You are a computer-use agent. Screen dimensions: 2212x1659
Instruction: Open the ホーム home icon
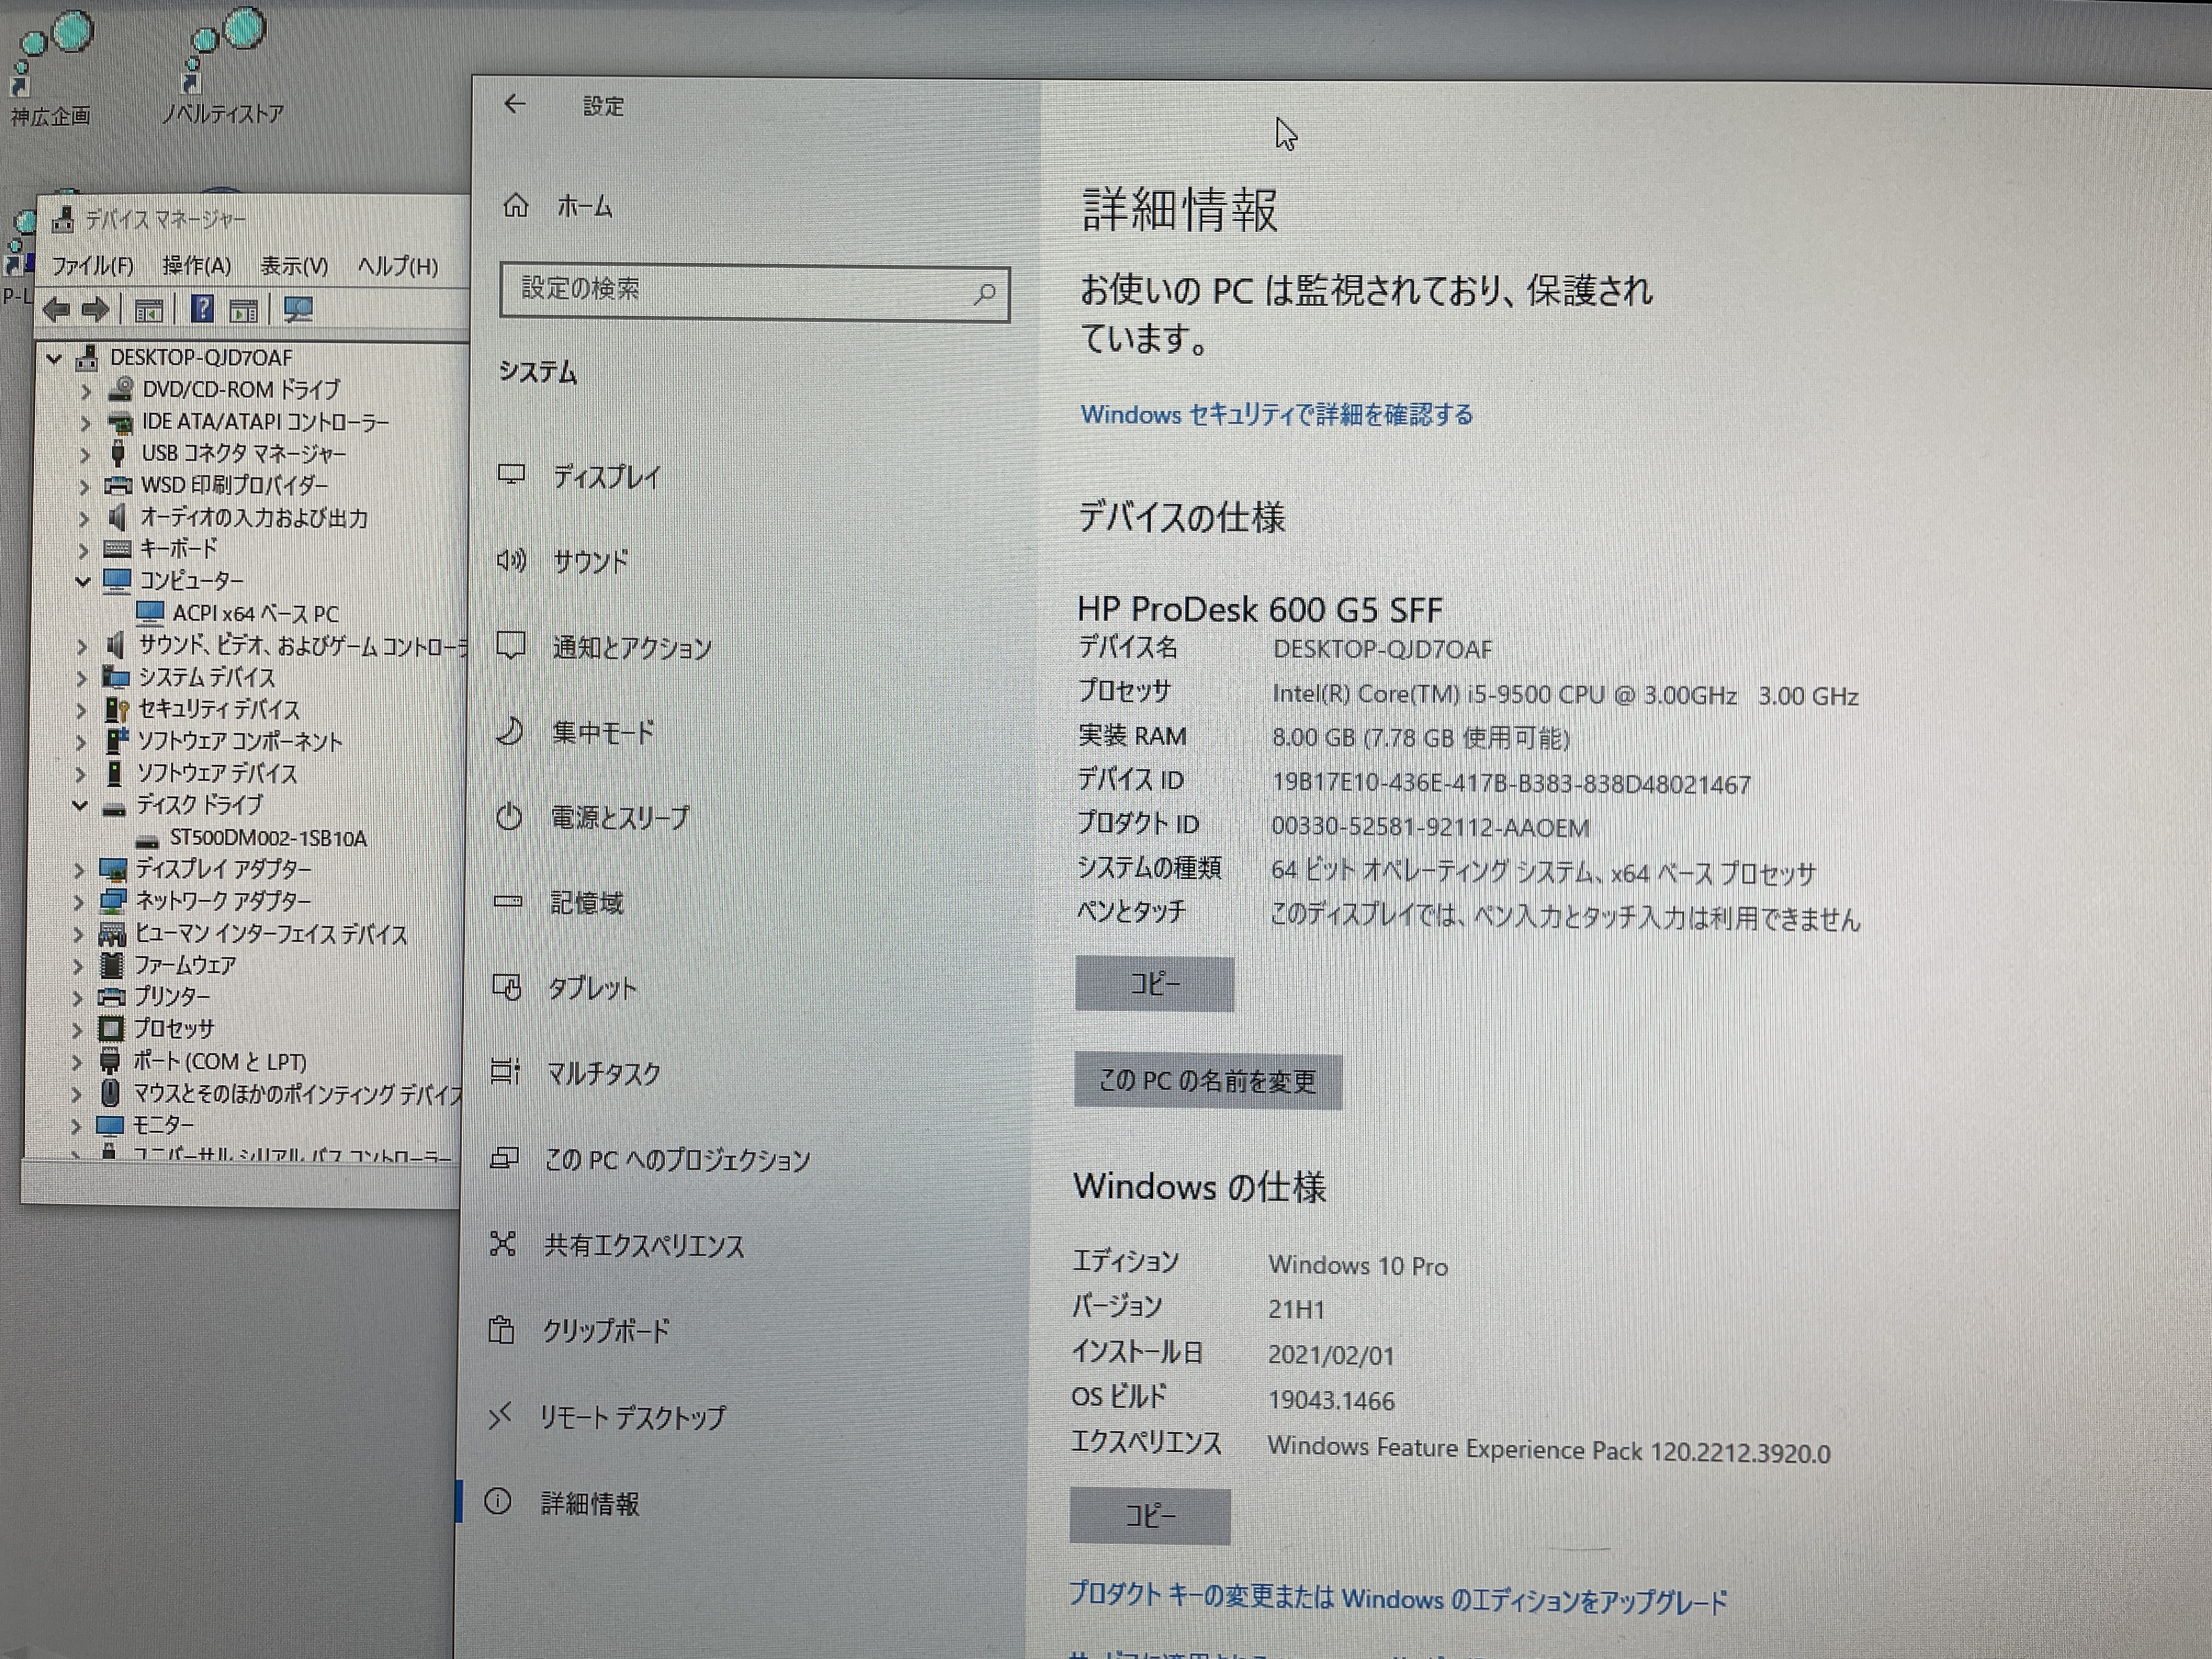(x=516, y=206)
